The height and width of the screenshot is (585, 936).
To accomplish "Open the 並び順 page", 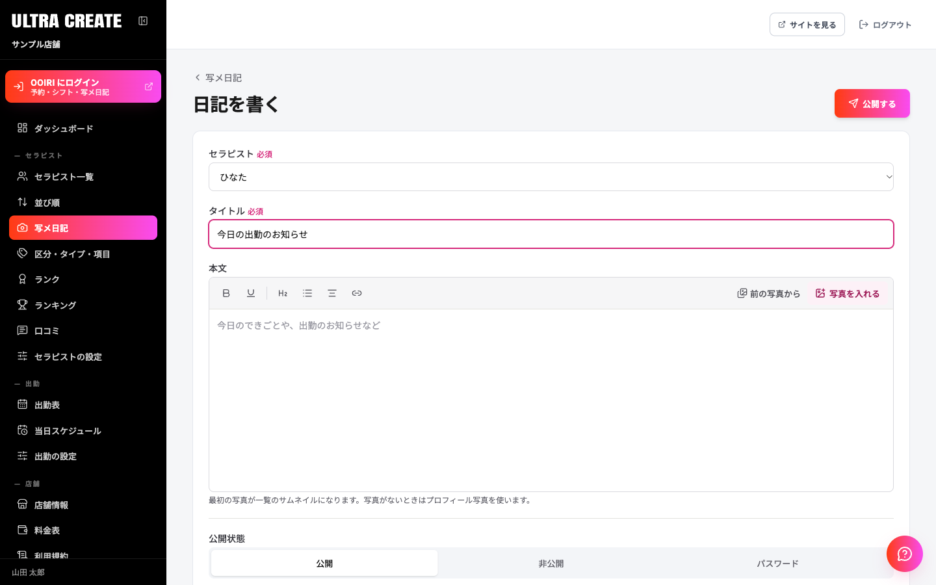I will click(x=83, y=203).
